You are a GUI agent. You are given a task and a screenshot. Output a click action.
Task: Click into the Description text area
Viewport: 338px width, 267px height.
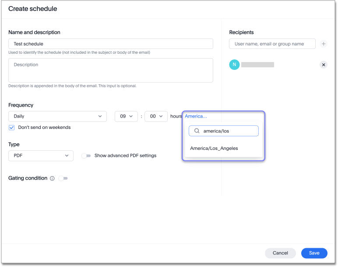[110, 70]
